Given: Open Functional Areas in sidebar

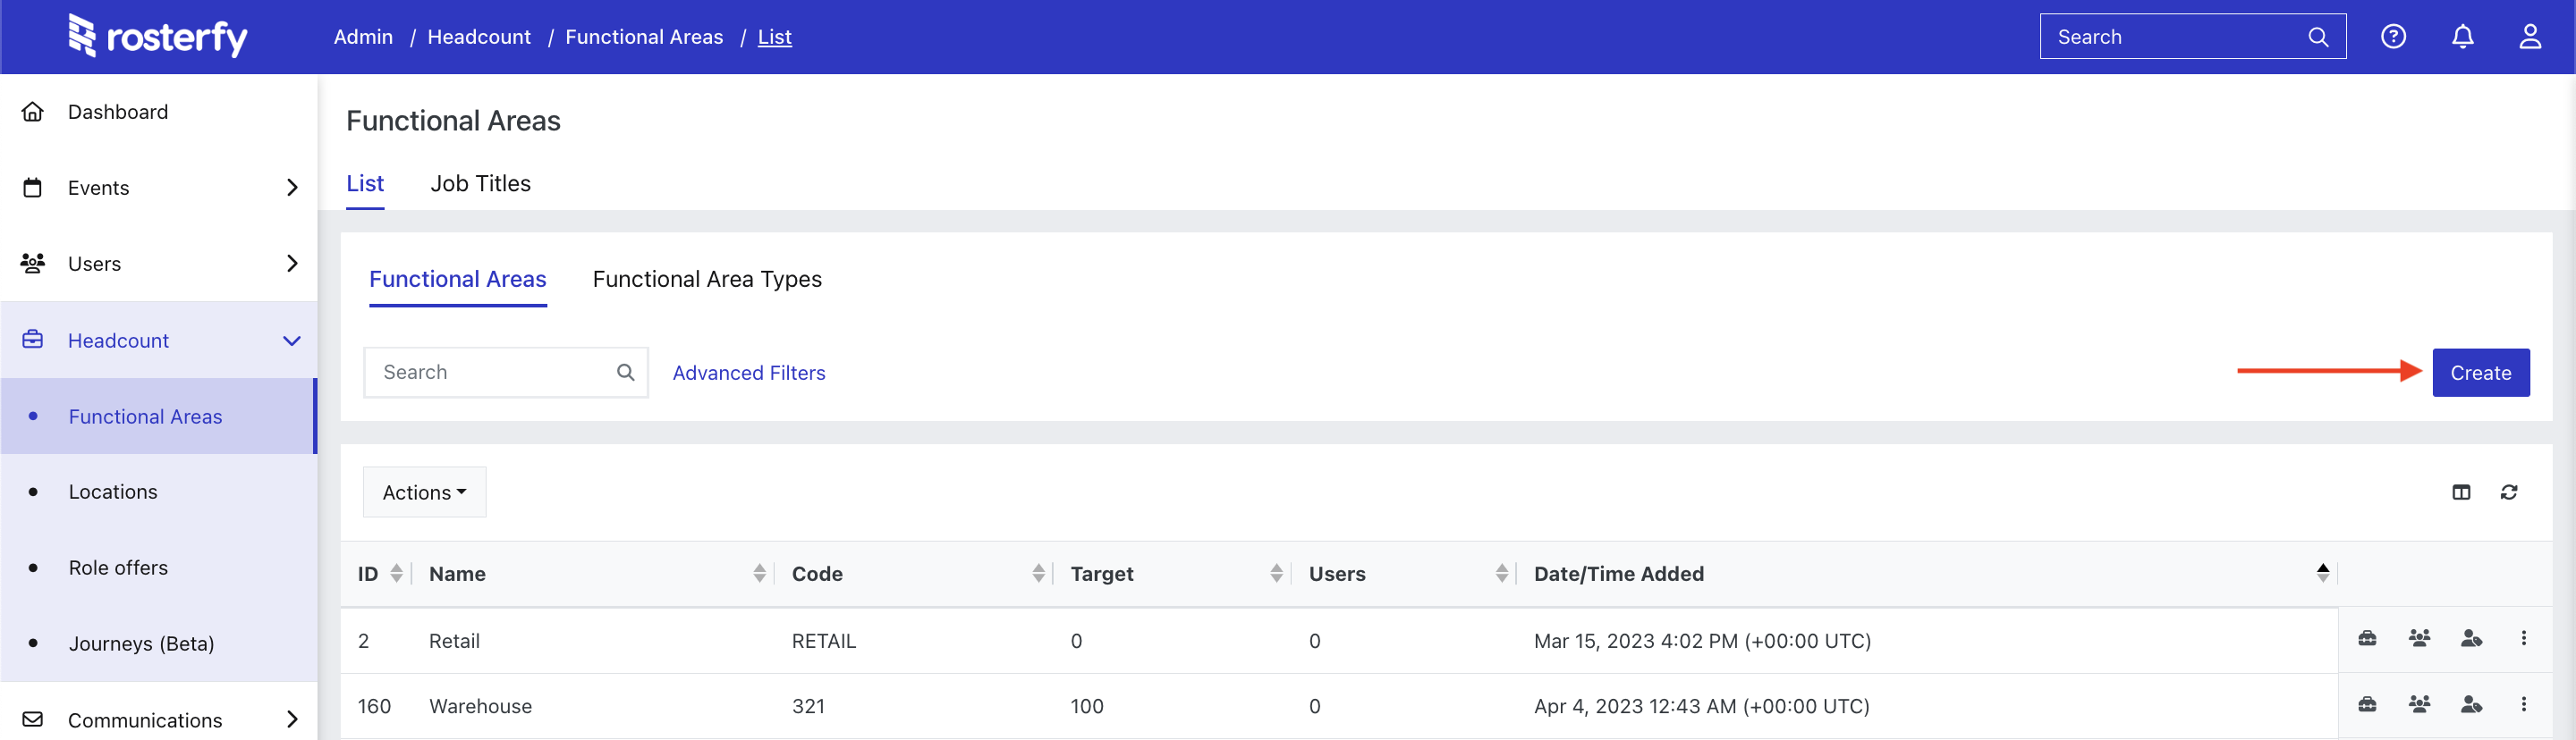Looking at the screenshot, I should 158,416.
